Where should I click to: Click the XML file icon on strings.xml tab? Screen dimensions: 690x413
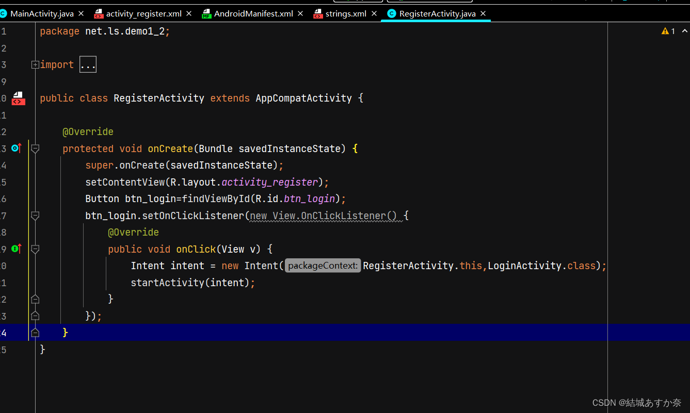(318, 13)
